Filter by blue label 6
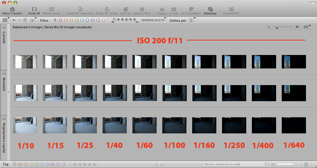317x168 pixels. pos(87,20)
